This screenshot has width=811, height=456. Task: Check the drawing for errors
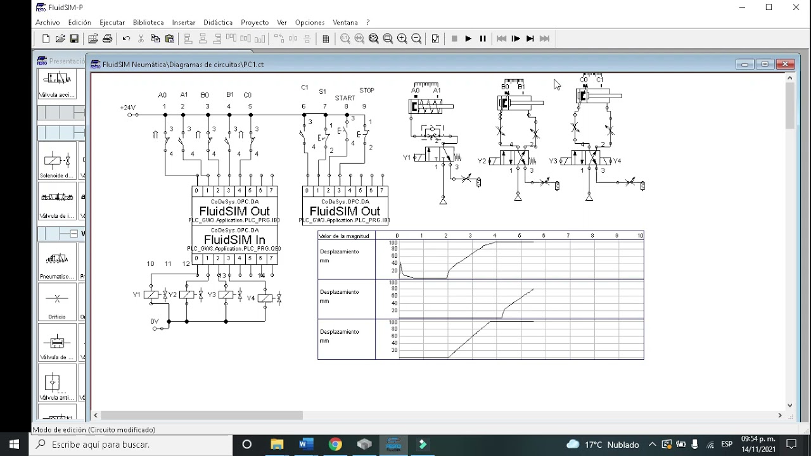click(435, 39)
